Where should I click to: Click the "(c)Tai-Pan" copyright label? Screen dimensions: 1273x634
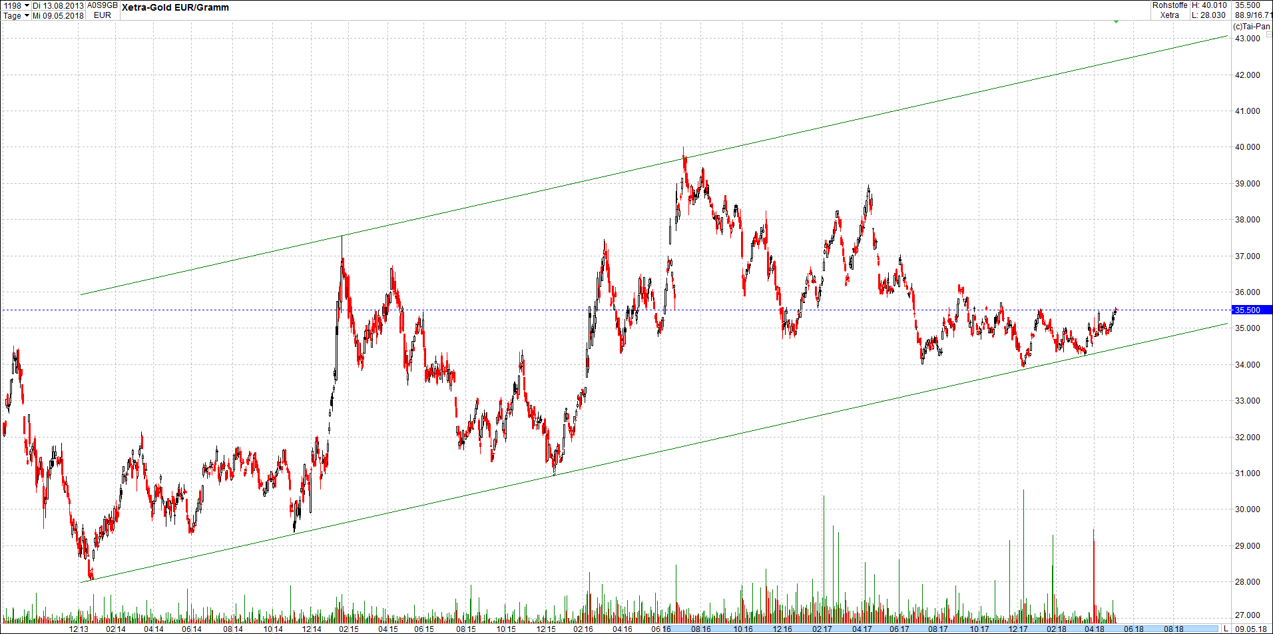(x=1253, y=27)
